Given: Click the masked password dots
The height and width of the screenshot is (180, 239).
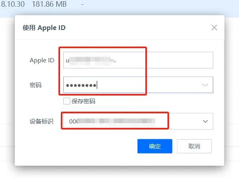Looking at the screenshot, I should tap(81, 85).
